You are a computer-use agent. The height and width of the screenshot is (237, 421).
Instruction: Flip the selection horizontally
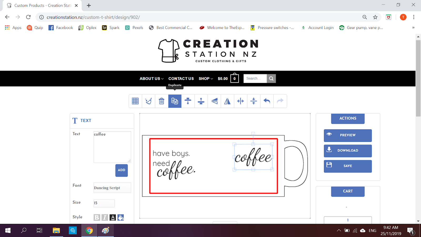227,101
